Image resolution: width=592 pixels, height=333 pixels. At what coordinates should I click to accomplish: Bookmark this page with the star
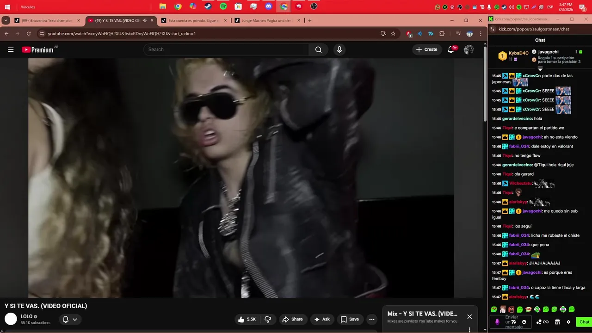(393, 34)
